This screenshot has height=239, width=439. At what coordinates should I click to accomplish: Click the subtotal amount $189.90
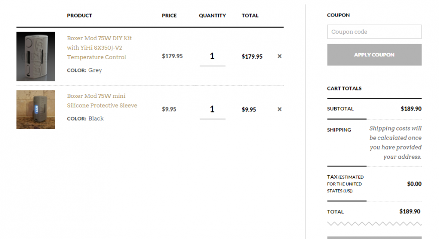(411, 109)
